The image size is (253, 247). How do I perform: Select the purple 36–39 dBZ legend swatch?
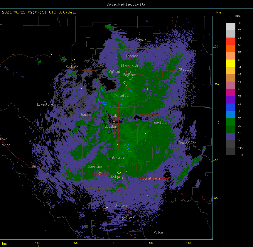[x=231, y=100]
